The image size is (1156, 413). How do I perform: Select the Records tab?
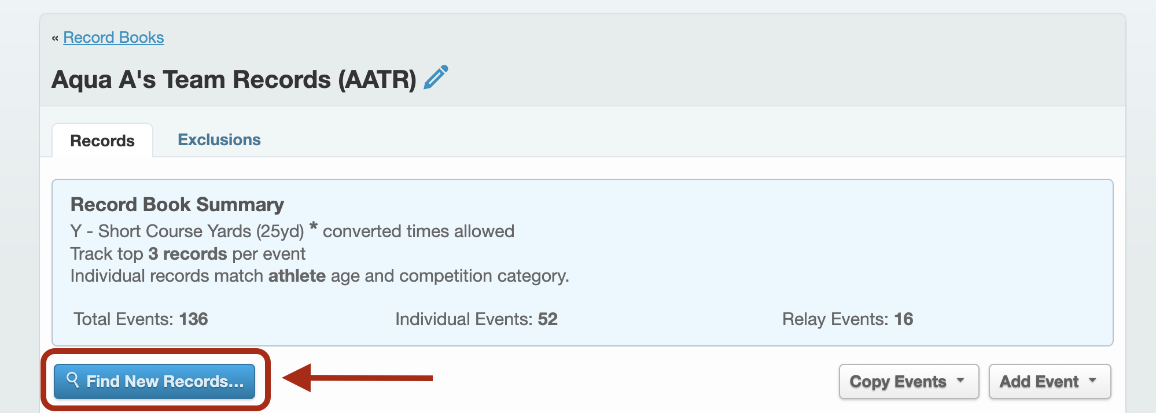tap(102, 141)
